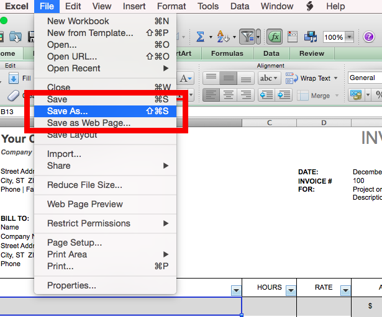Click the fx Formula Builder icon

pyautogui.click(x=275, y=37)
